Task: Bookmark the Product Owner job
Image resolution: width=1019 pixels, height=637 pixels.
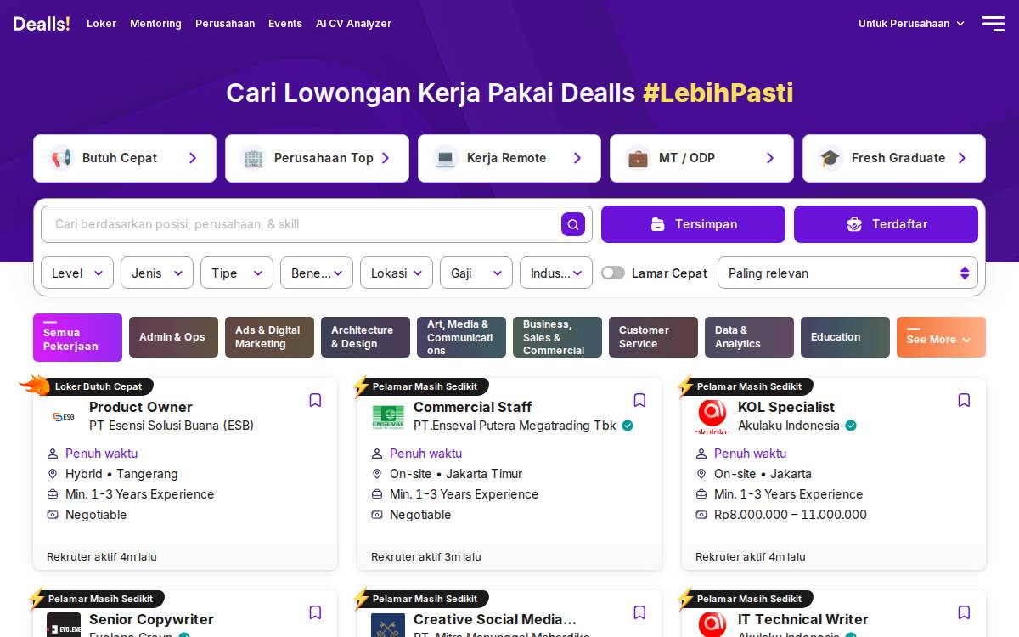Action: point(315,400)
